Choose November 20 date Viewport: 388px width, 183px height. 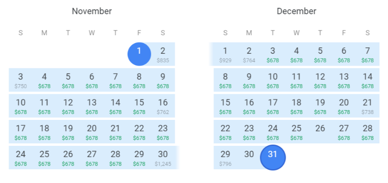[91, 132]
